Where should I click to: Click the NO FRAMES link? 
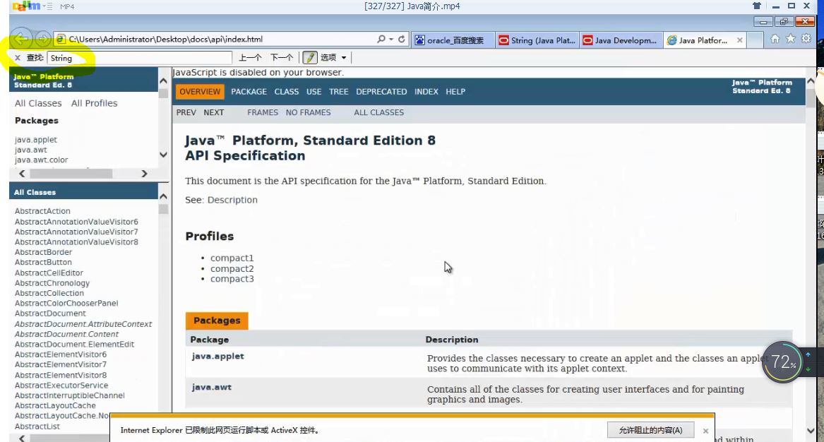point(308,112)
